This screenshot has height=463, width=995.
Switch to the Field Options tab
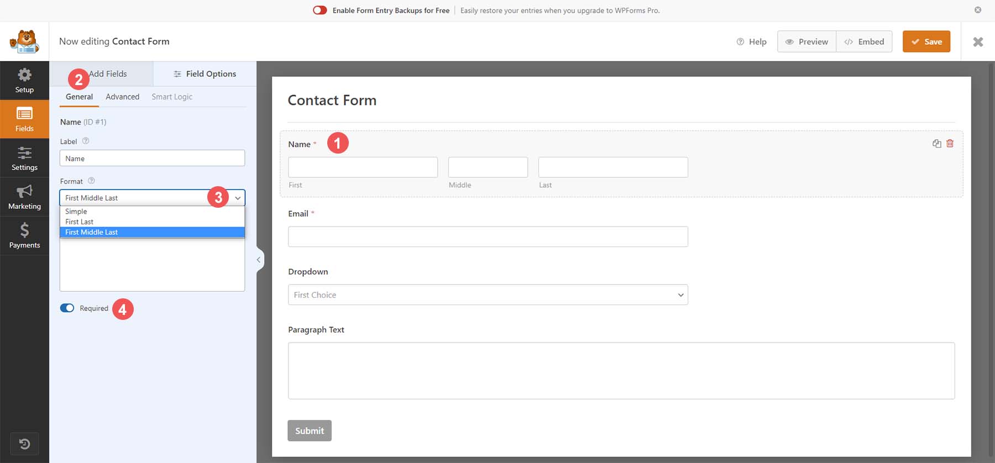205,74
